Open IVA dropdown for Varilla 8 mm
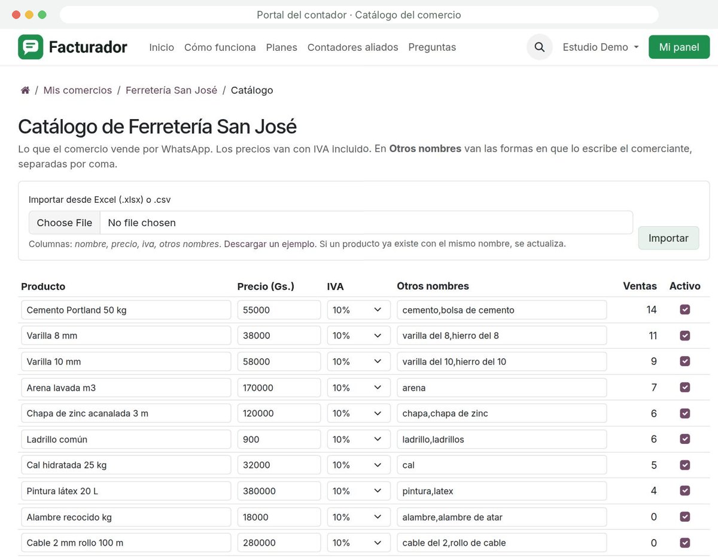This screenshot has height=557, width=718. [x=358, y=336]
